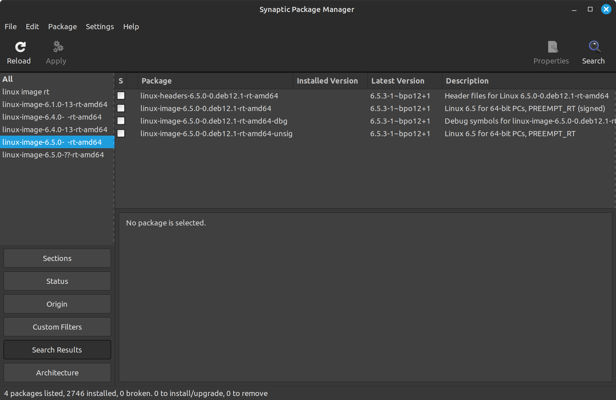Select All in the search list
This screenshot has width=616, height=400.
coord(57,79)
